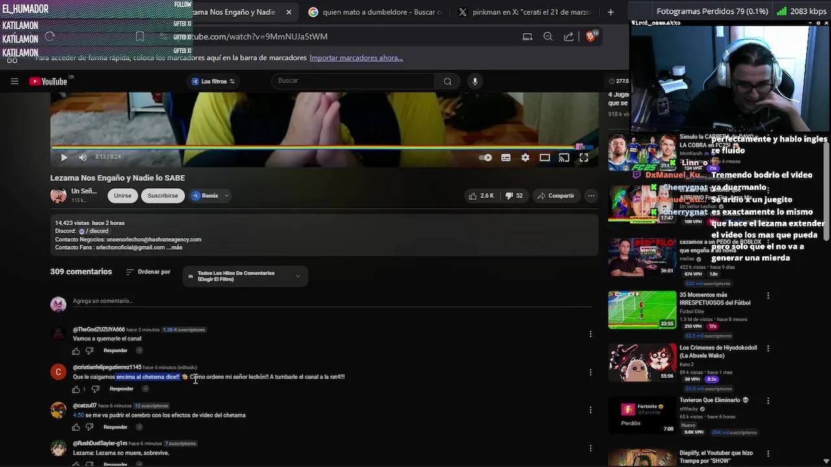Toggle subtitles button in the player
This screenshot has height=467, width=831.
506,158
